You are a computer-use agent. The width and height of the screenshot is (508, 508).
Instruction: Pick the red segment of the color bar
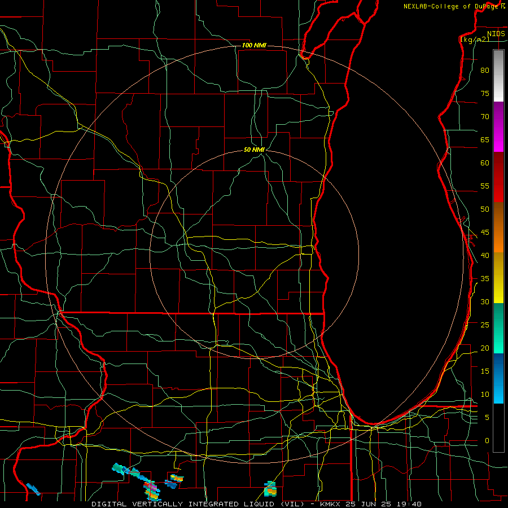point(498,177)
